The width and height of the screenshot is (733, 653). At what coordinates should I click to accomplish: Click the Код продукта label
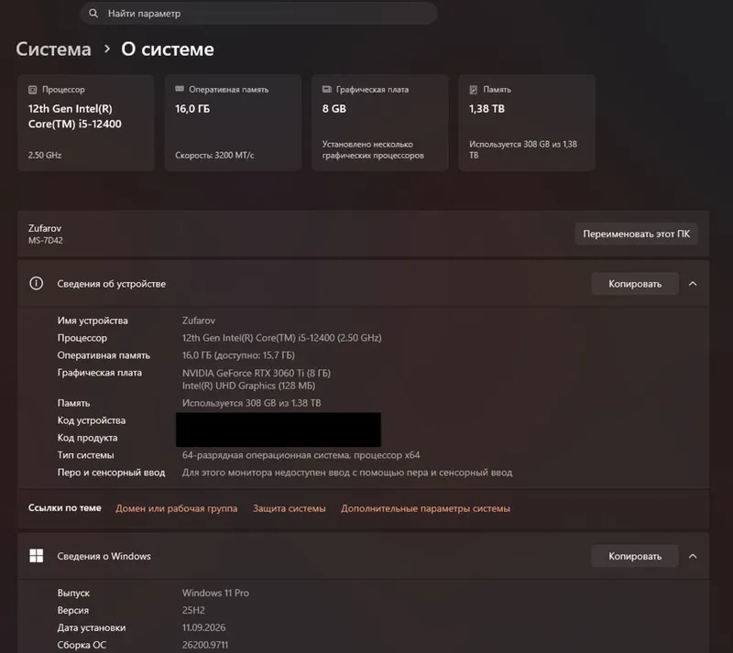(87, 438)
